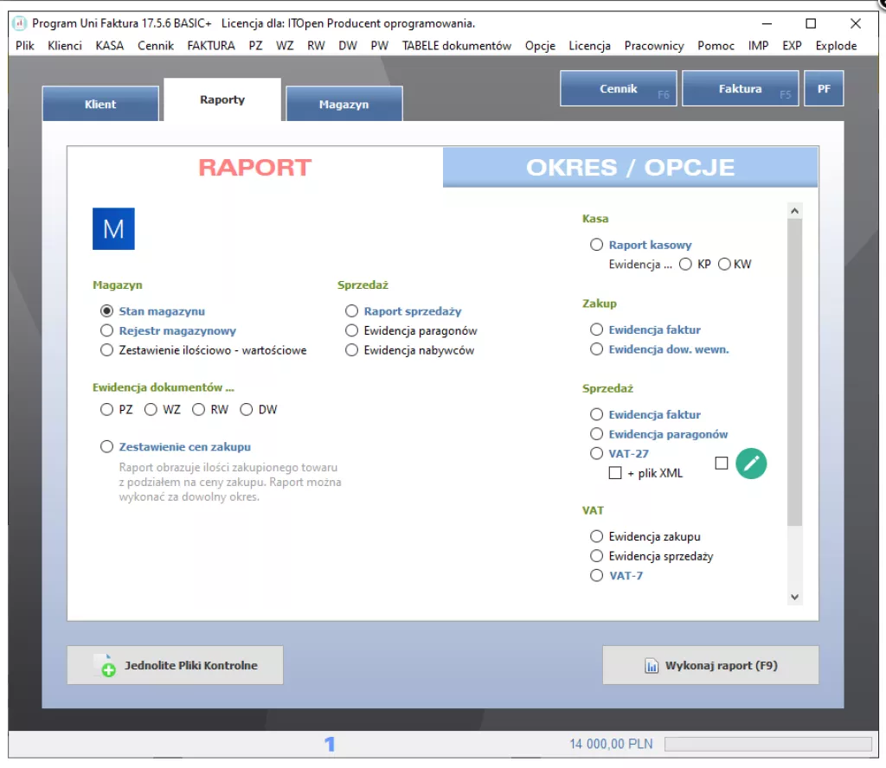Click the progress bar in the status bar

click(x=768, y=744)
